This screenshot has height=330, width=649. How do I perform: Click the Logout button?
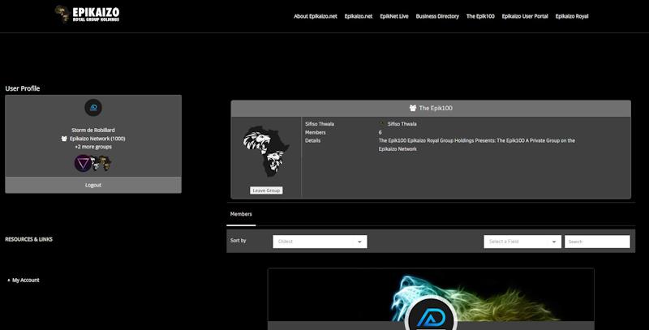pyautogui.click(x=93, y=185)
